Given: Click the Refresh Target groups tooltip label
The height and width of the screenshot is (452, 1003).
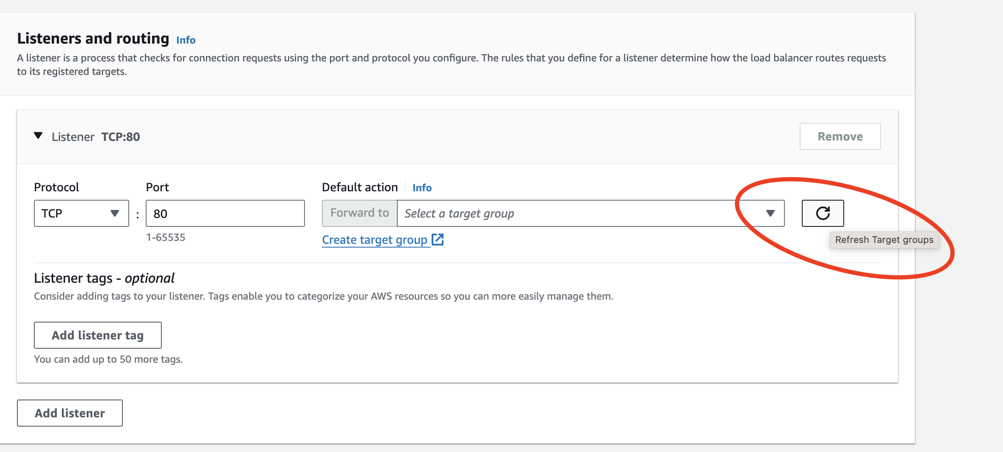Looking at the screenshot, I should click(884, 240).
